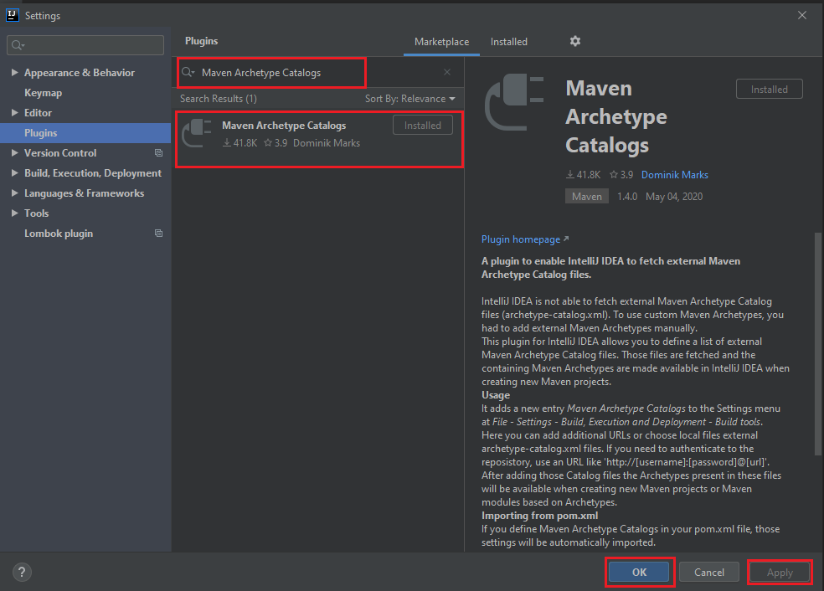Viewport: 824px width, 591px height.
Task: Open the Dominik Marks author link
Action: click(675, 175)
